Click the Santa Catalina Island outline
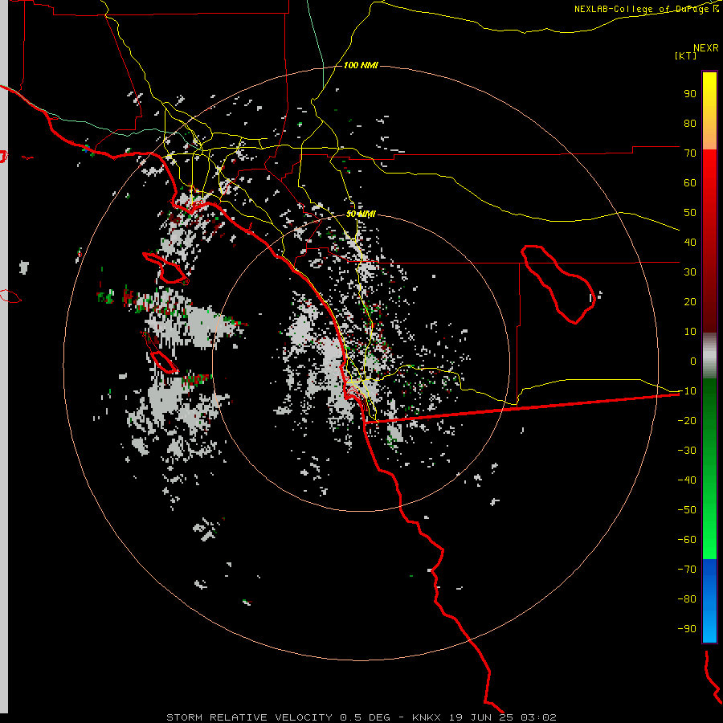723x723 pixels. click(x=165, y=268)
